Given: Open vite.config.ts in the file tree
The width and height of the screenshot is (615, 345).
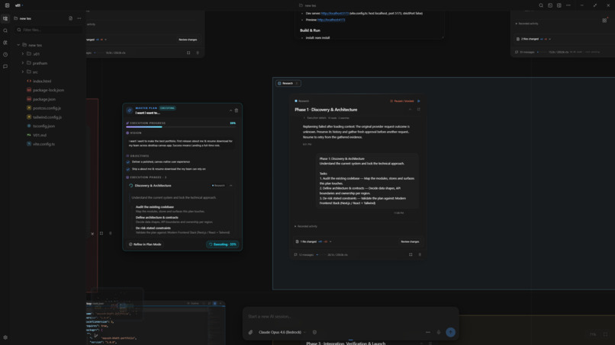Looking at the screenshot, I should click(43, 144).
